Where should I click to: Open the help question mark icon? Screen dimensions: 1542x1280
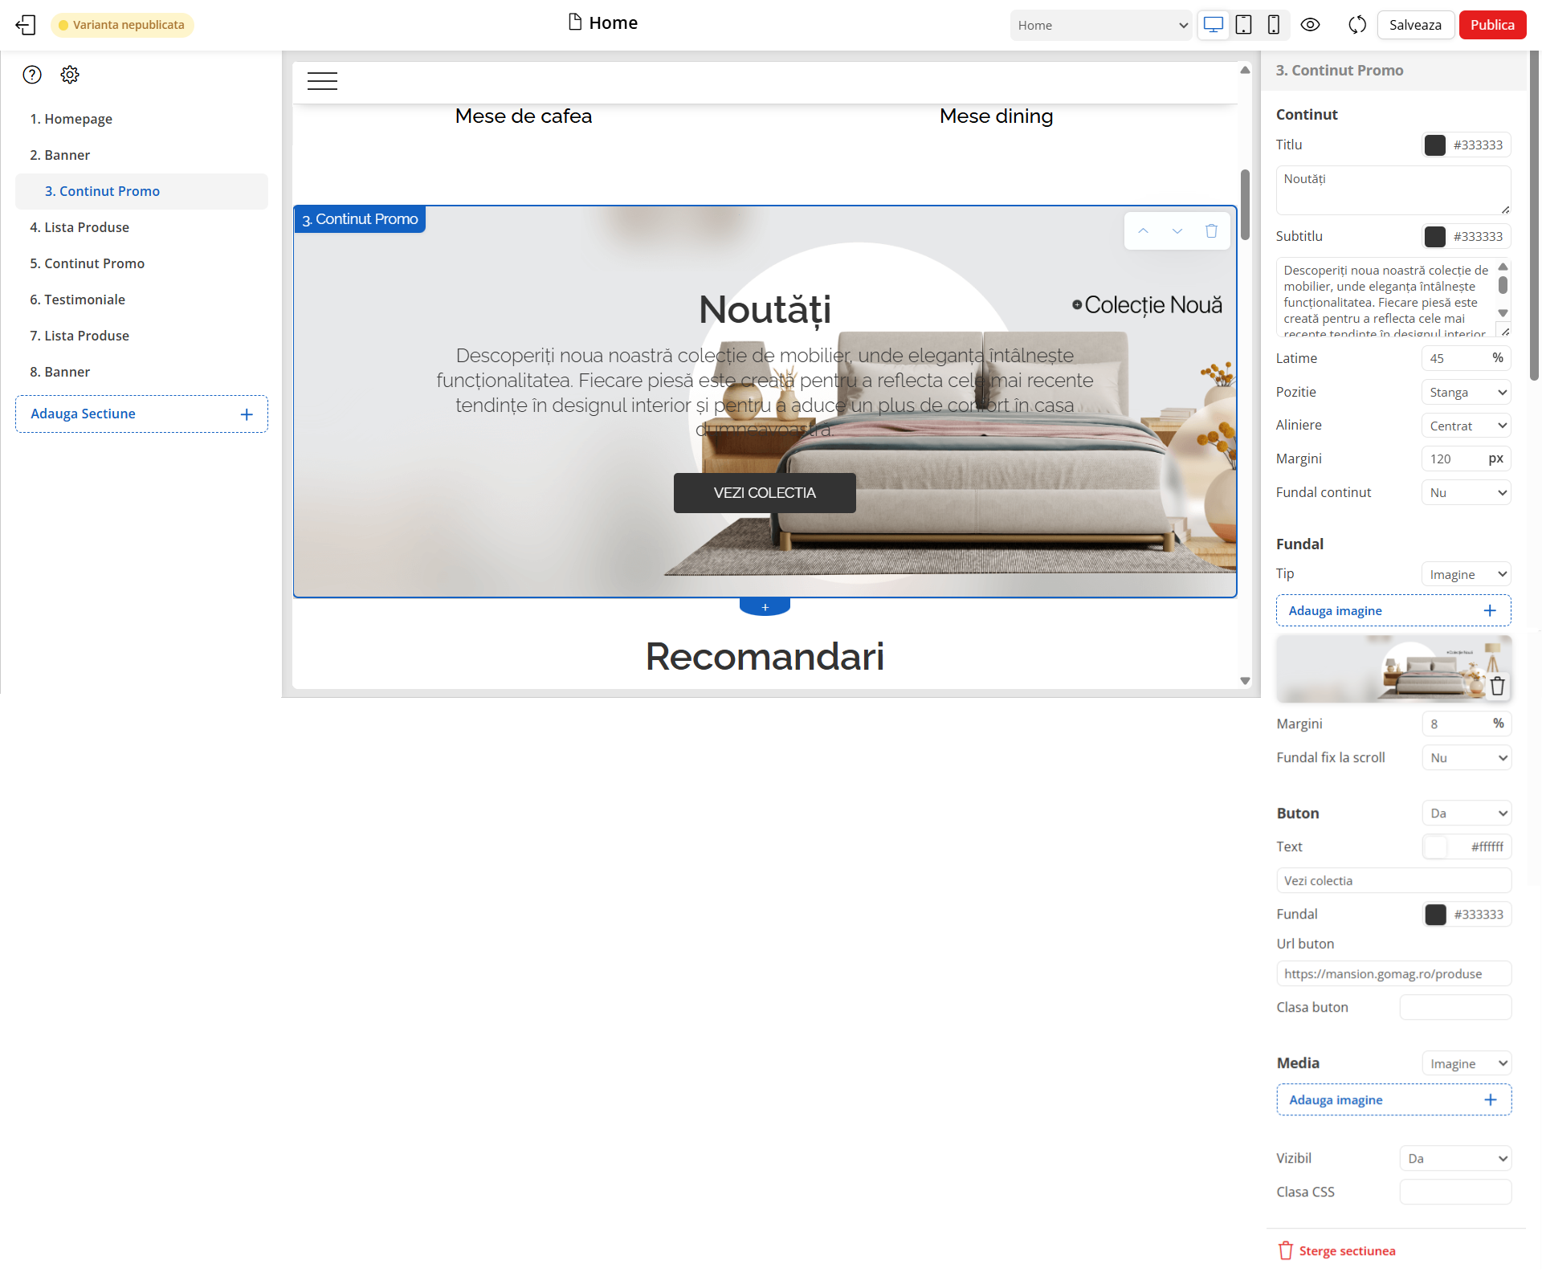click(32, 75)
